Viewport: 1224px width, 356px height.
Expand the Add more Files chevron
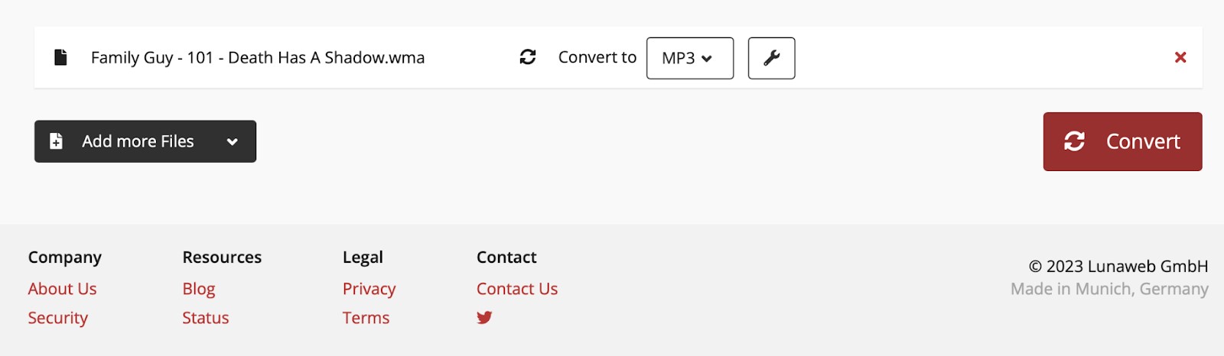point(233,141)
